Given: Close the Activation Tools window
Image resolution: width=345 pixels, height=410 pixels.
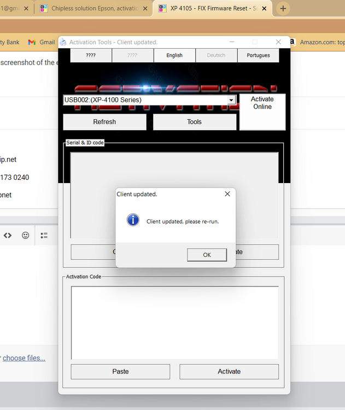Looking at the screenshot, I should (278, 42).
